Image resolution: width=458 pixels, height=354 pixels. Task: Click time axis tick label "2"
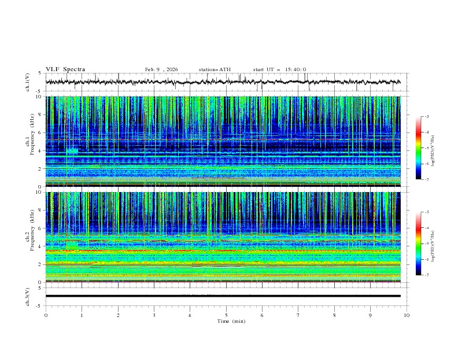pyautogui.click(x=118, y=315)
